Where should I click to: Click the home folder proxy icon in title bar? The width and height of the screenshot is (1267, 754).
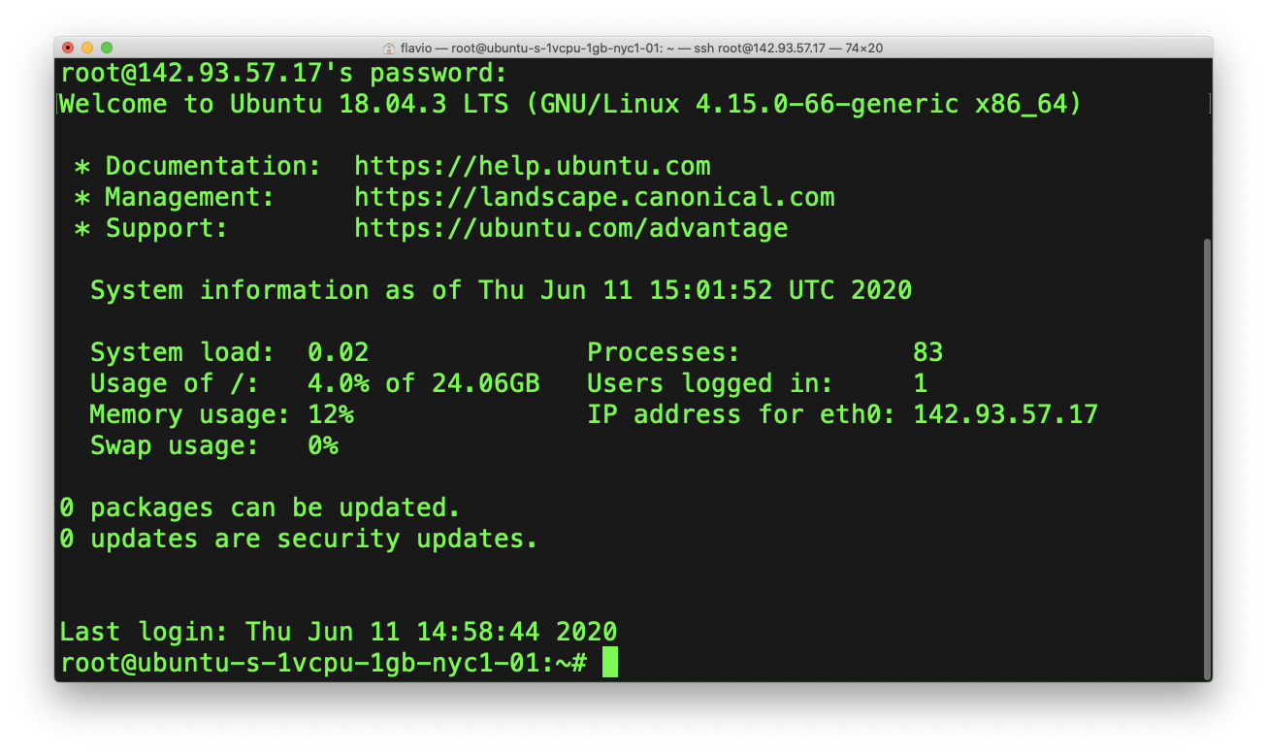click(389, 48)
